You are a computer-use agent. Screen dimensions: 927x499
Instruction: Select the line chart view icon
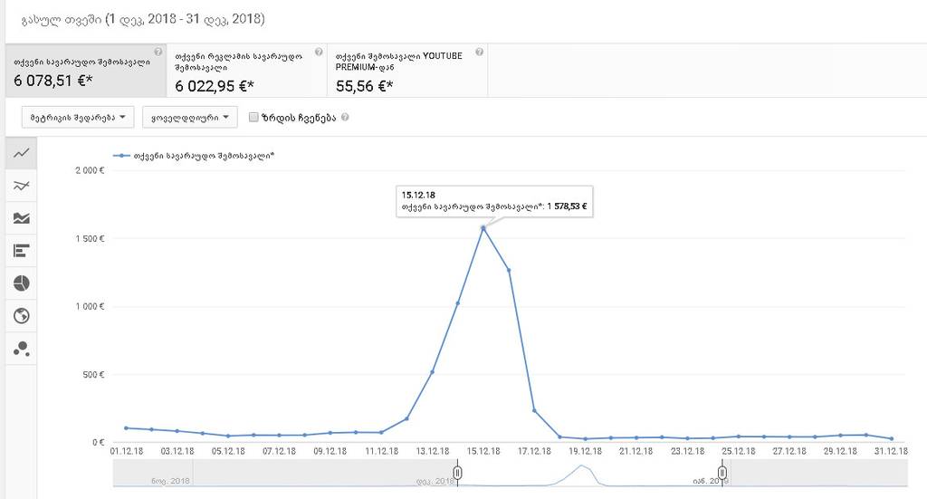point(22,153)
